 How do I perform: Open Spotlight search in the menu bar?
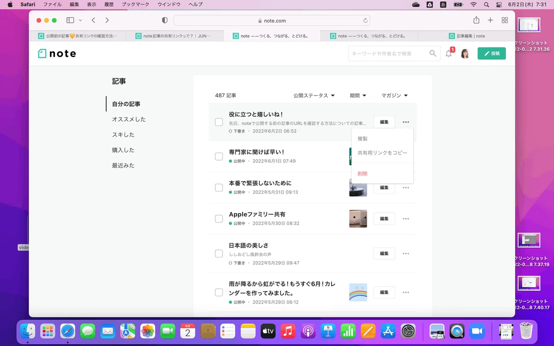pyautogui.click(x=486, y=4)
